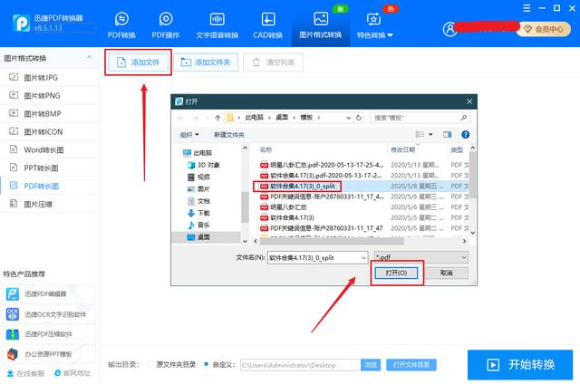Viewport: 580px width, 384px height.
Task: Click the 打开(O) button
Action: (396, 273)
